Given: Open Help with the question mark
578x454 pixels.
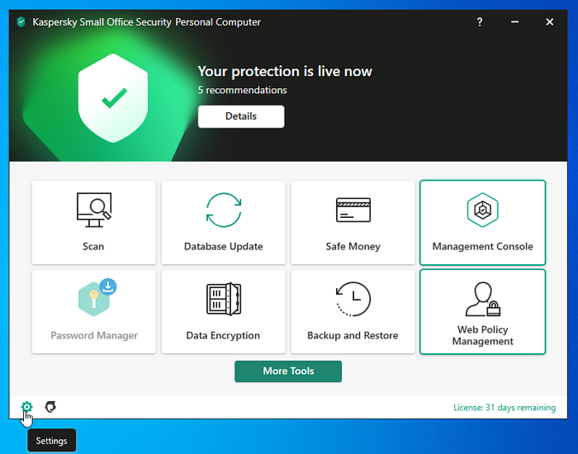Looking at the screenshot, I should [480, 22].
